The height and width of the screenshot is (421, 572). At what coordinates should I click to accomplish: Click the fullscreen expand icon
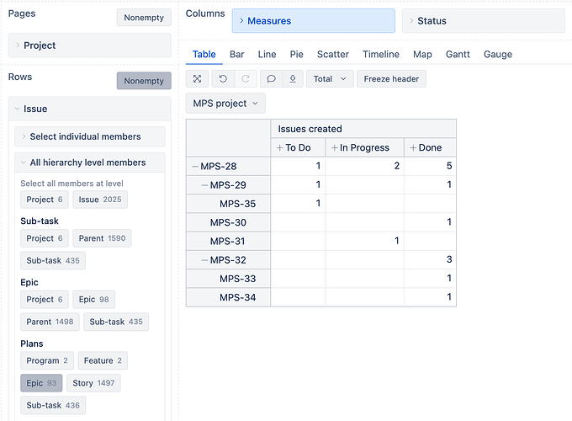point(197,79)
